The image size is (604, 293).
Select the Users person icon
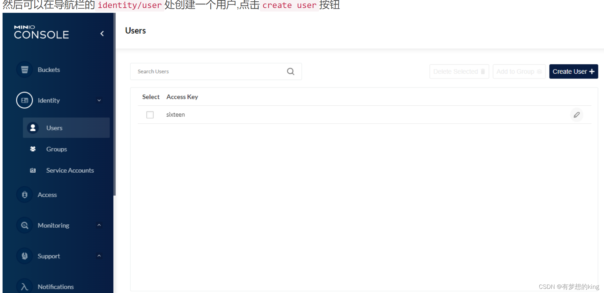coord(33,127)
